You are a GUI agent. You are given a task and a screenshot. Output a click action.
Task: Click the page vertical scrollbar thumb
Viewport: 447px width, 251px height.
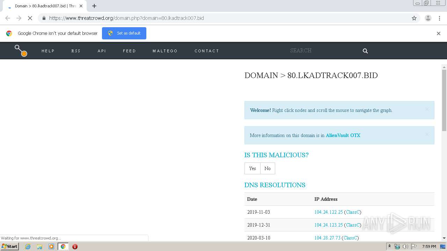point(444,100)
